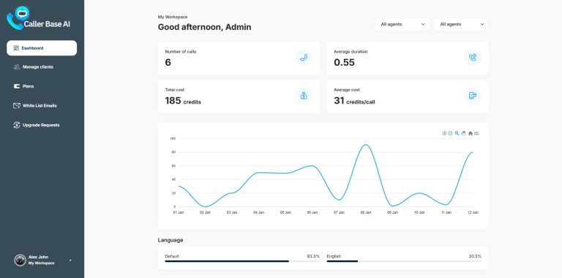Select the Dashboard sidebar button

42,48
